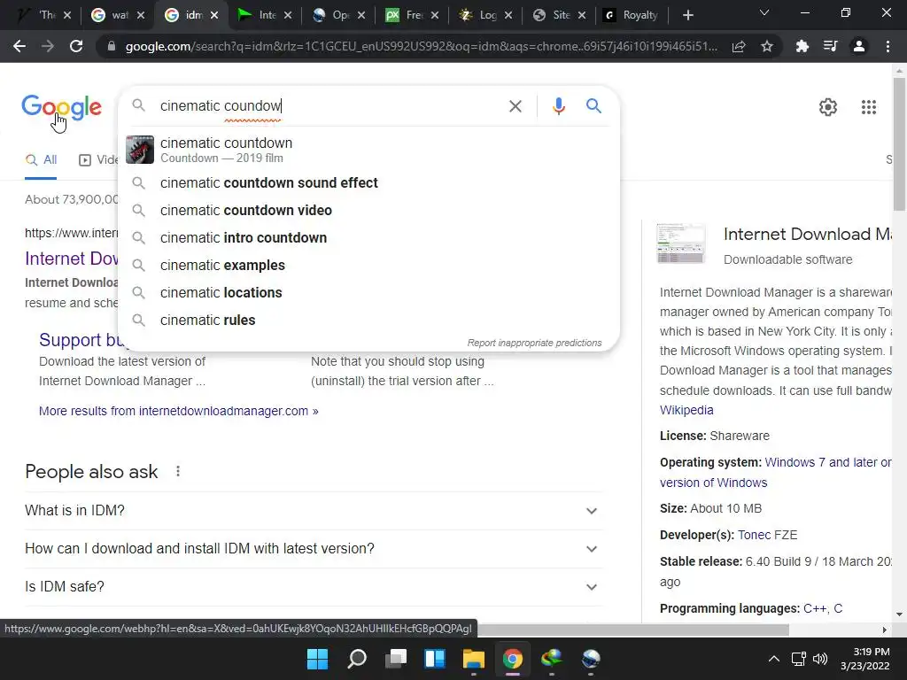
Task: Switch to the 'Royalty' browser tab
Action: tap(632, 15)
